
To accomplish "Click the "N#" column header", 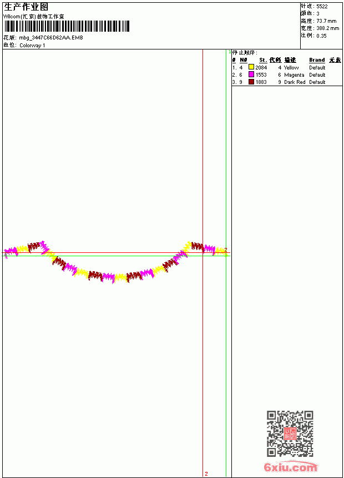I will 243,60.
